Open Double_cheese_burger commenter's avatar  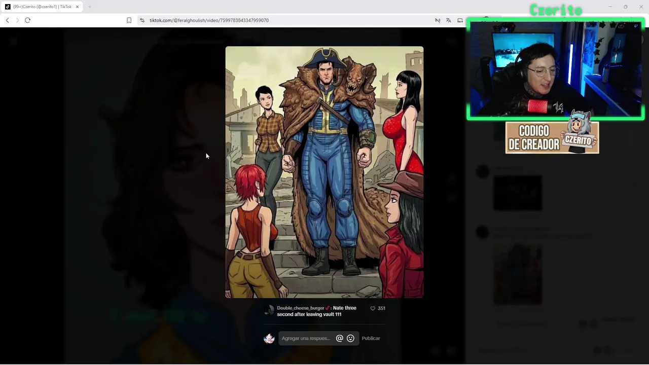tap(269, 310)
